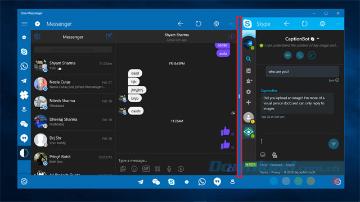360x202 pixels.
Task: Open Dheeraj Sharma conversation
Action: pos(73,122)
